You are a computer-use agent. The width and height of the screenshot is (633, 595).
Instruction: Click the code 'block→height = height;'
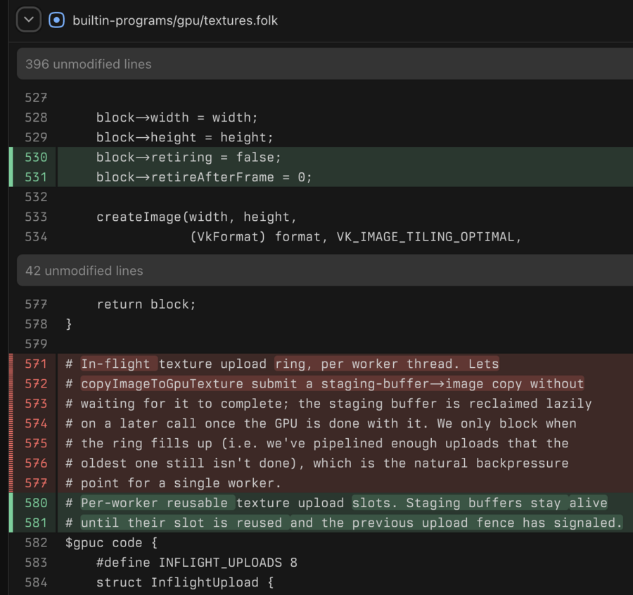pos(185,137)
